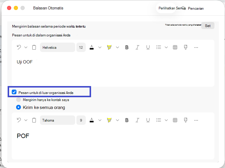Apply font color in Tahoma toolbar
Viewport: 225px width, 168px height.
(92, 120)
